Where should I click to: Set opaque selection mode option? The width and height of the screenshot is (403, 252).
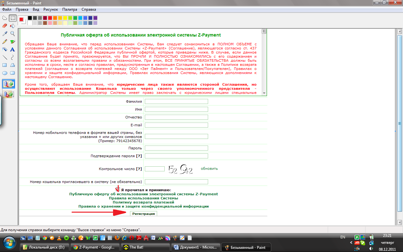9,84
